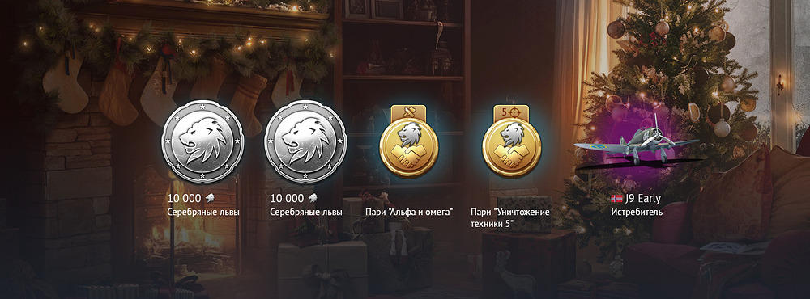This screenshot has width=810, height=299.
Task: Select the leftmost "10 000" amount text
Action: pyautogui.click(x=184, y=199)
